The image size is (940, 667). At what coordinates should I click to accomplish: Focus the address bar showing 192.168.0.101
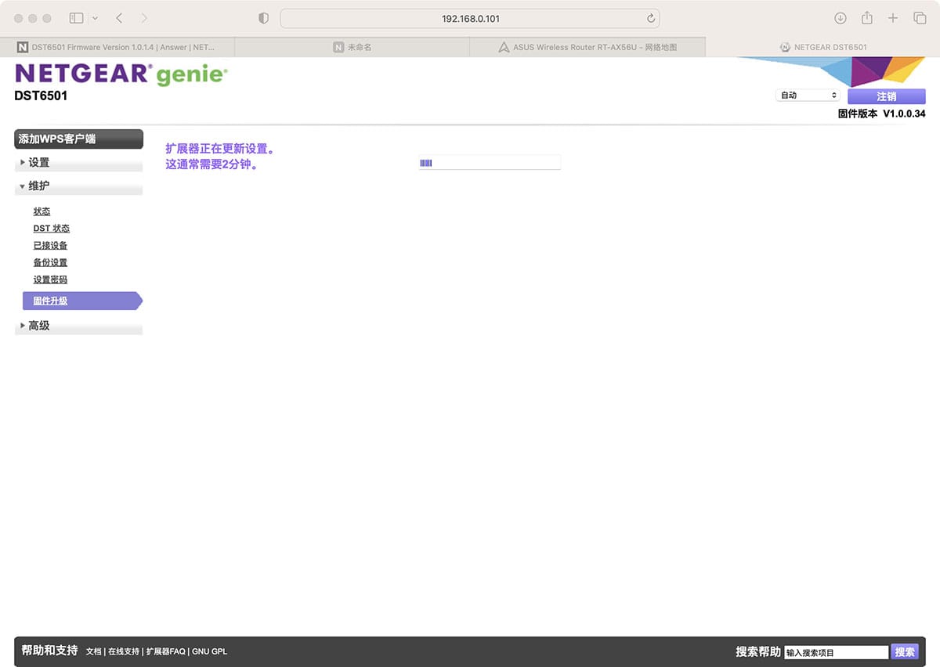470,18
